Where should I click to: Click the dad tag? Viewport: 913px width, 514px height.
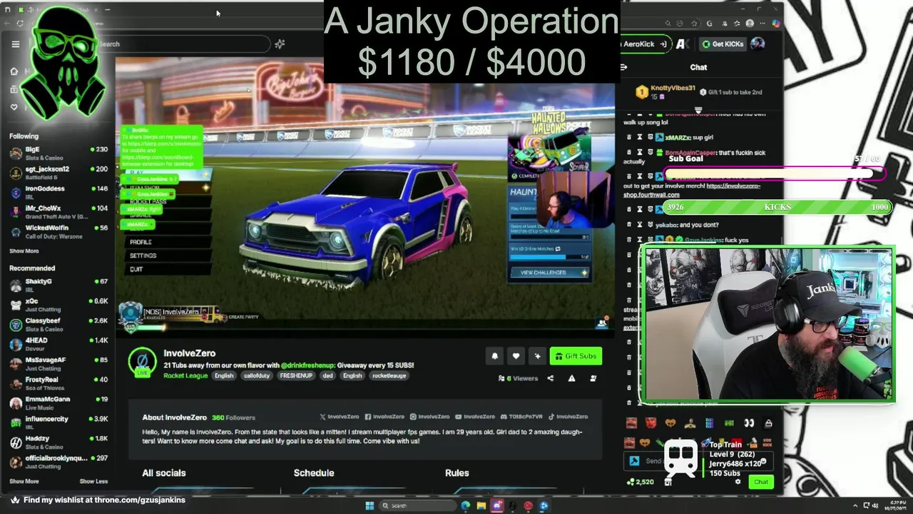tap(327, 376)
